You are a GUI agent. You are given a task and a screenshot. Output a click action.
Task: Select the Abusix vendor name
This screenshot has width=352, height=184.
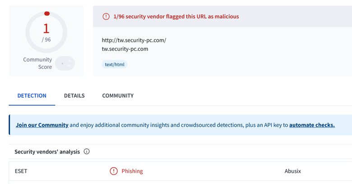[x=293, y=171]
